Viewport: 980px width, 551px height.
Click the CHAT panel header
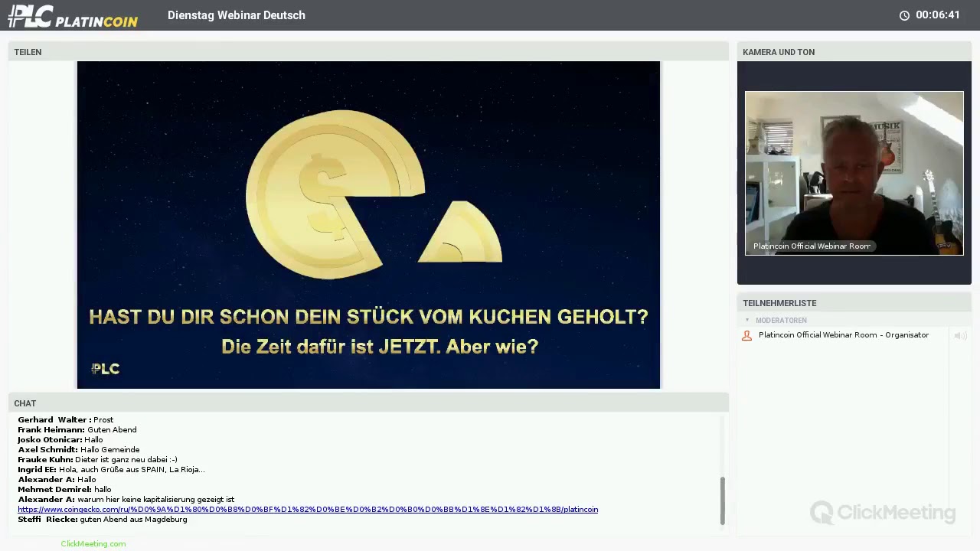coord(368,403)
